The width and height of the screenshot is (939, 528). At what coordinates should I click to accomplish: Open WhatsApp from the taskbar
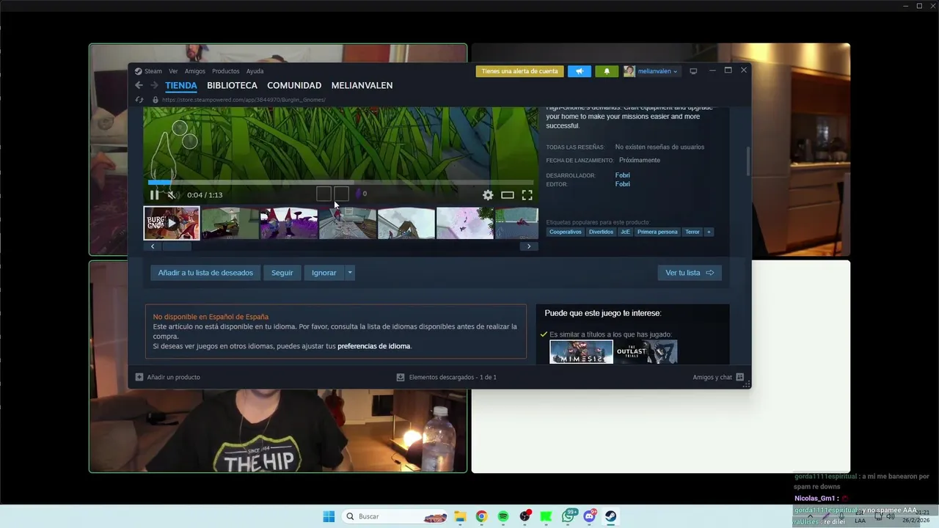click(569, 516)
